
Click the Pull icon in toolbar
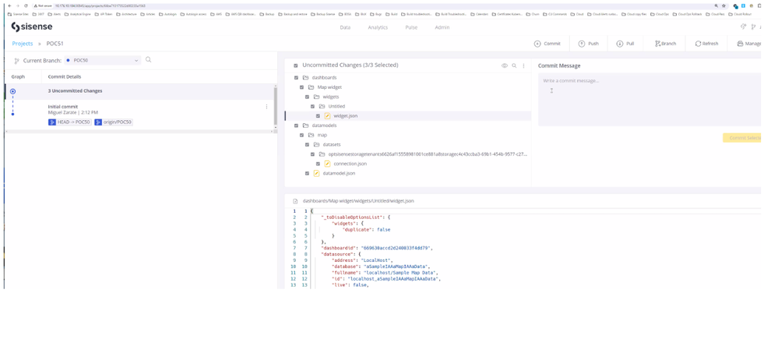(620, 44)
